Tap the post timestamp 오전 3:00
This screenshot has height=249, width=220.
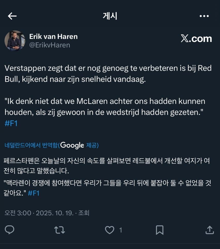coord(18,213)
